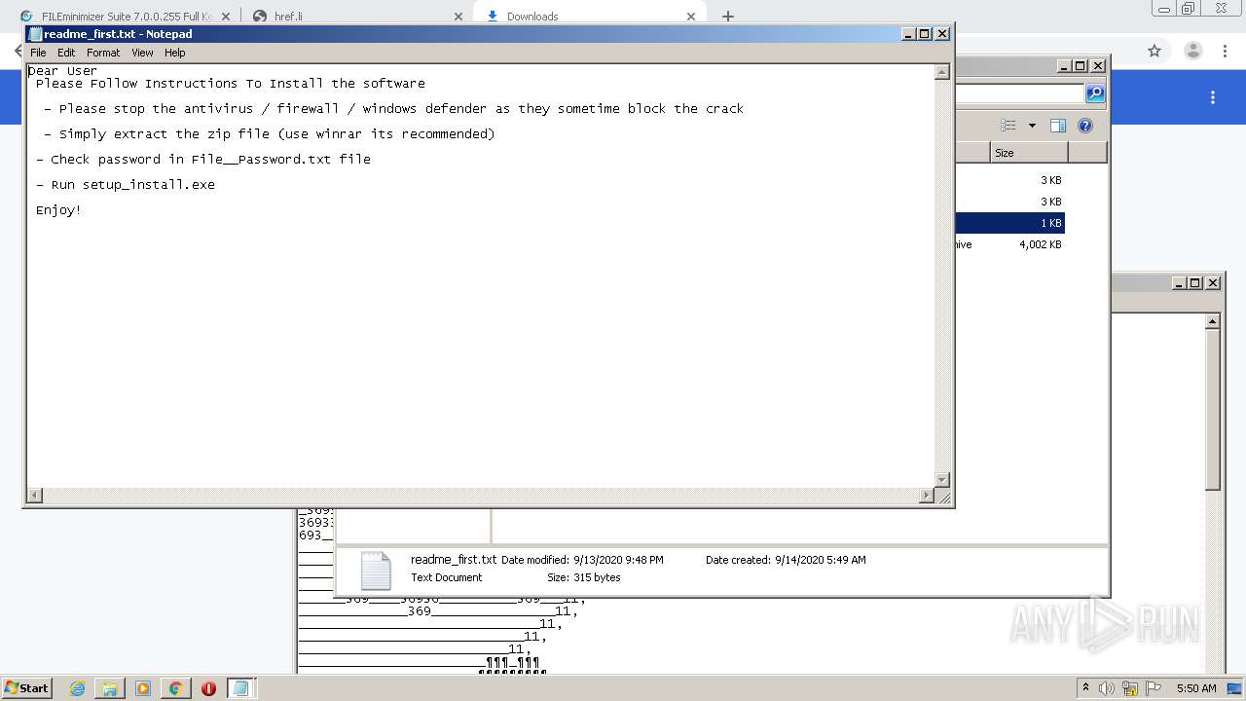Click the Notepad title bar icon
The width and height of the screenshot is (1246, 701).
(36, 34)
